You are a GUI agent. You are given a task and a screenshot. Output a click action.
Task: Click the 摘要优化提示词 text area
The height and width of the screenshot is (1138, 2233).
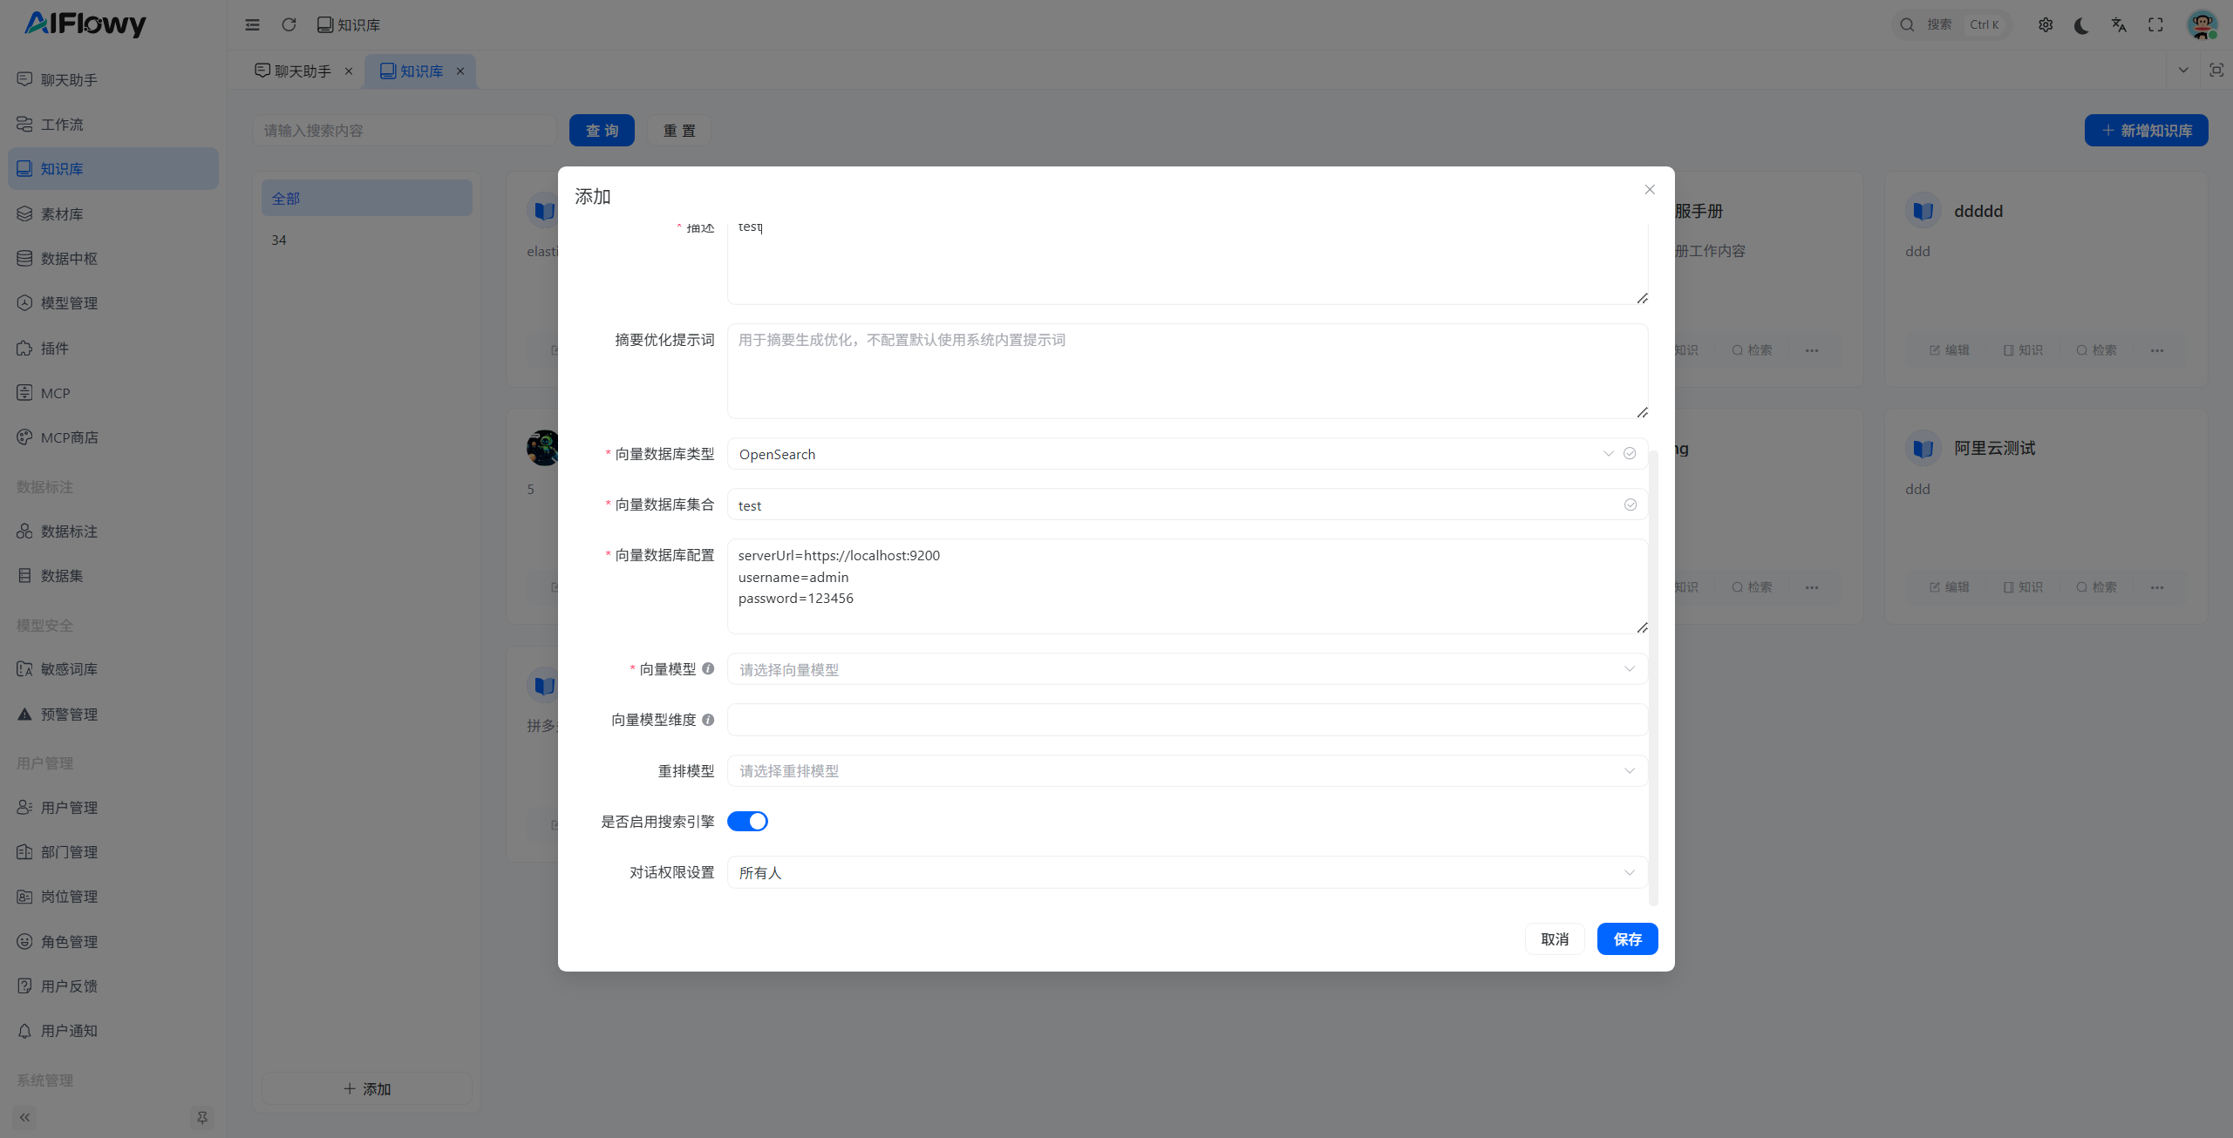pos(1186,370)
